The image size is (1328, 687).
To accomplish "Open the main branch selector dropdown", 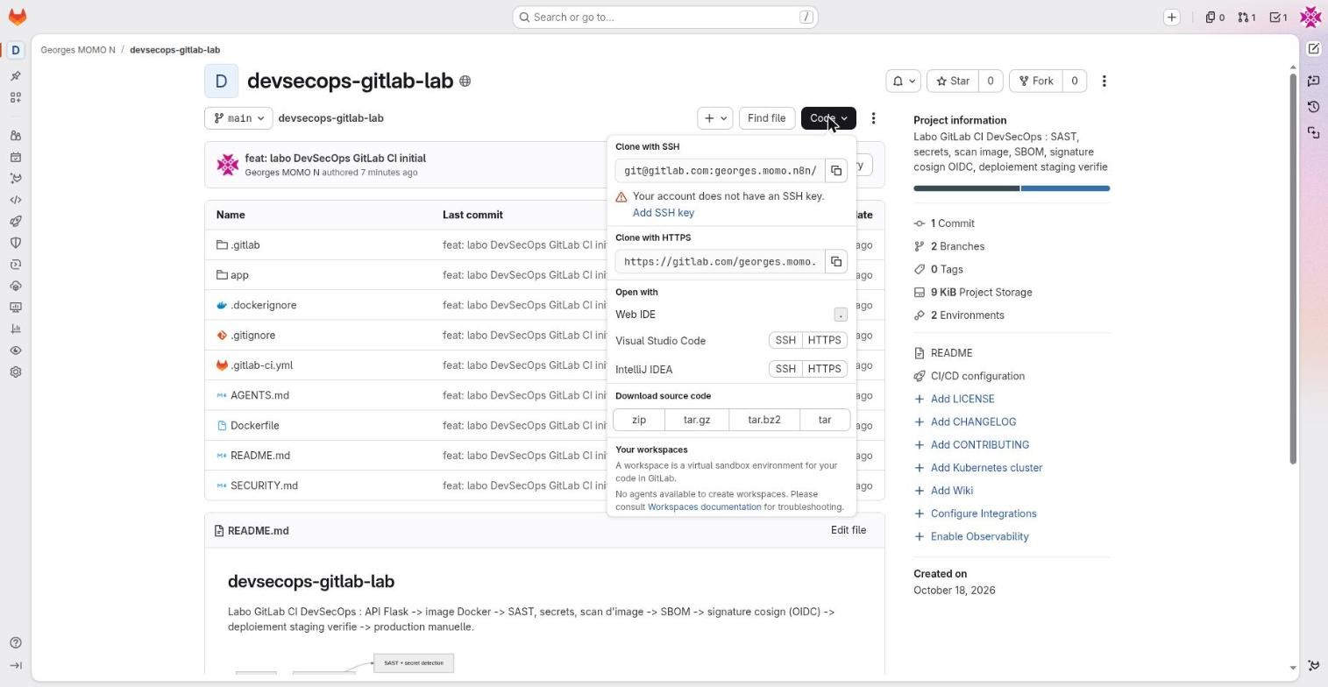I will pos(238,118).
